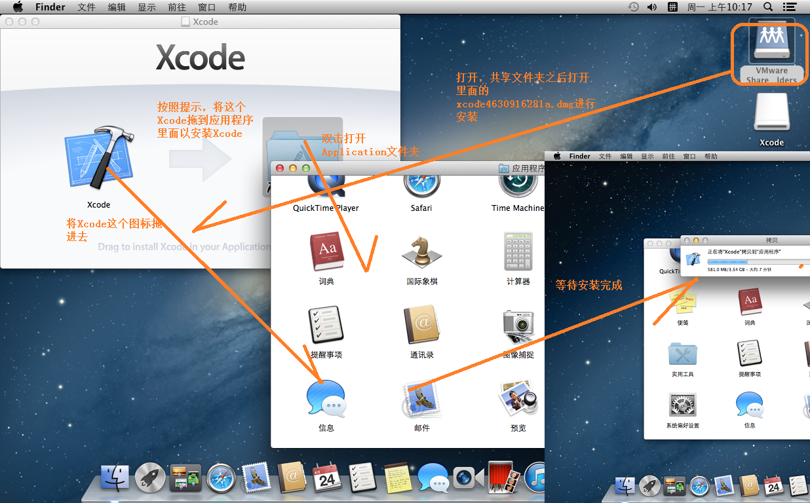This screenshot has height=503, width=810.
Task: Open 国际象棋 chess app
Action: coord(421,251)
